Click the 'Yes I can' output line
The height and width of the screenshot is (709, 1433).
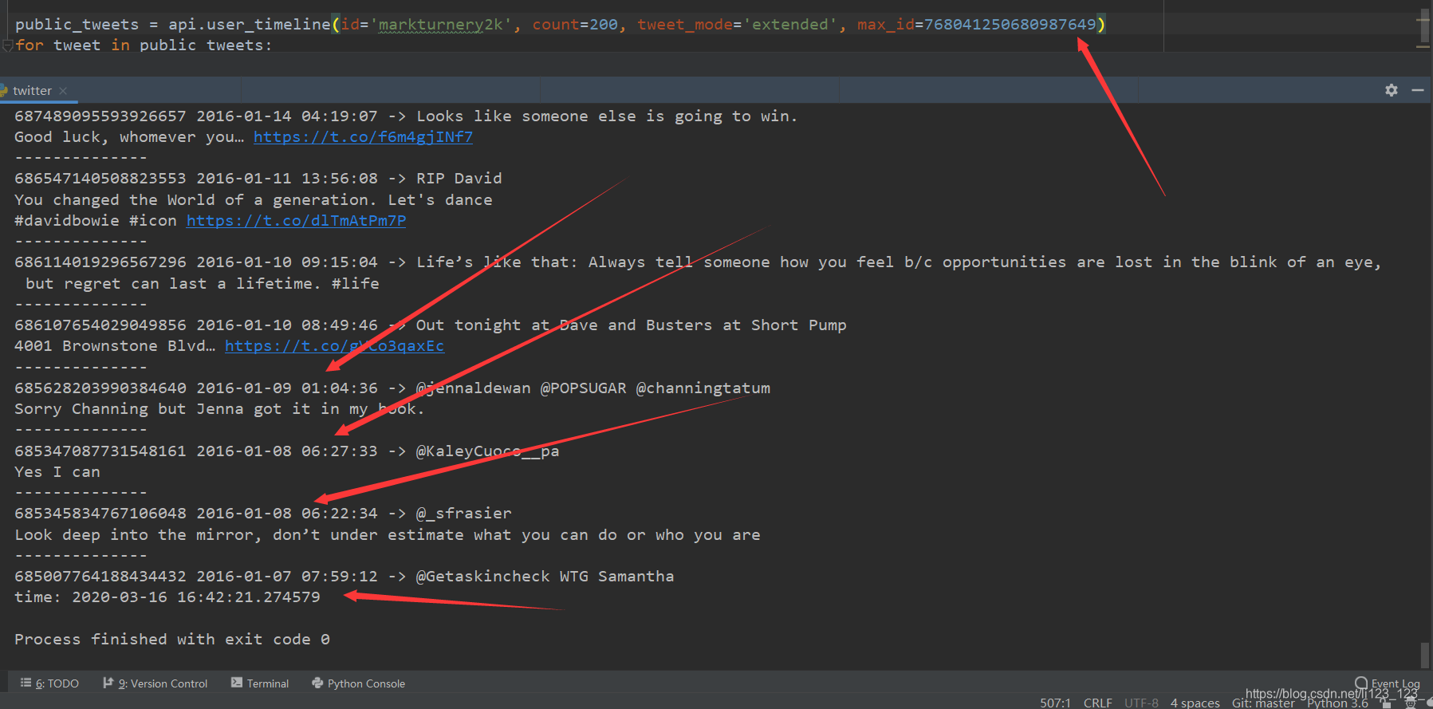click(x=57, y=472)
